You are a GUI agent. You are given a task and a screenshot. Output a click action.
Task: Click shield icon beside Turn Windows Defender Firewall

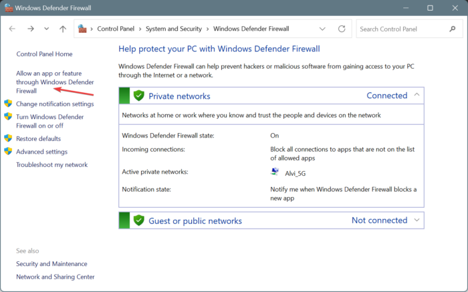8,116
